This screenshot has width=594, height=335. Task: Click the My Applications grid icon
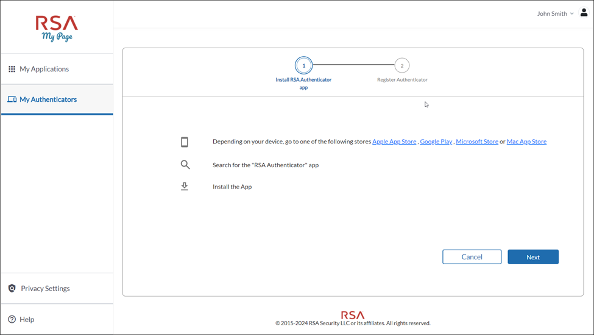pos(12,69)
